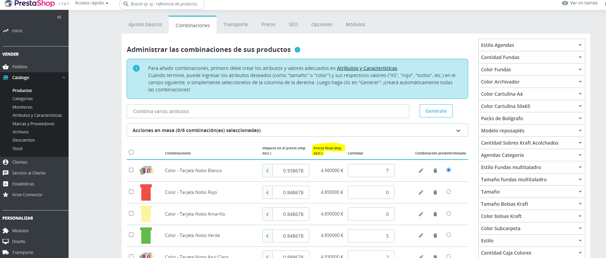This screenshot has width=606, height=258.
Task: Edit the Tarjeta Nobo Verde combination pencil
Action: 421,235
